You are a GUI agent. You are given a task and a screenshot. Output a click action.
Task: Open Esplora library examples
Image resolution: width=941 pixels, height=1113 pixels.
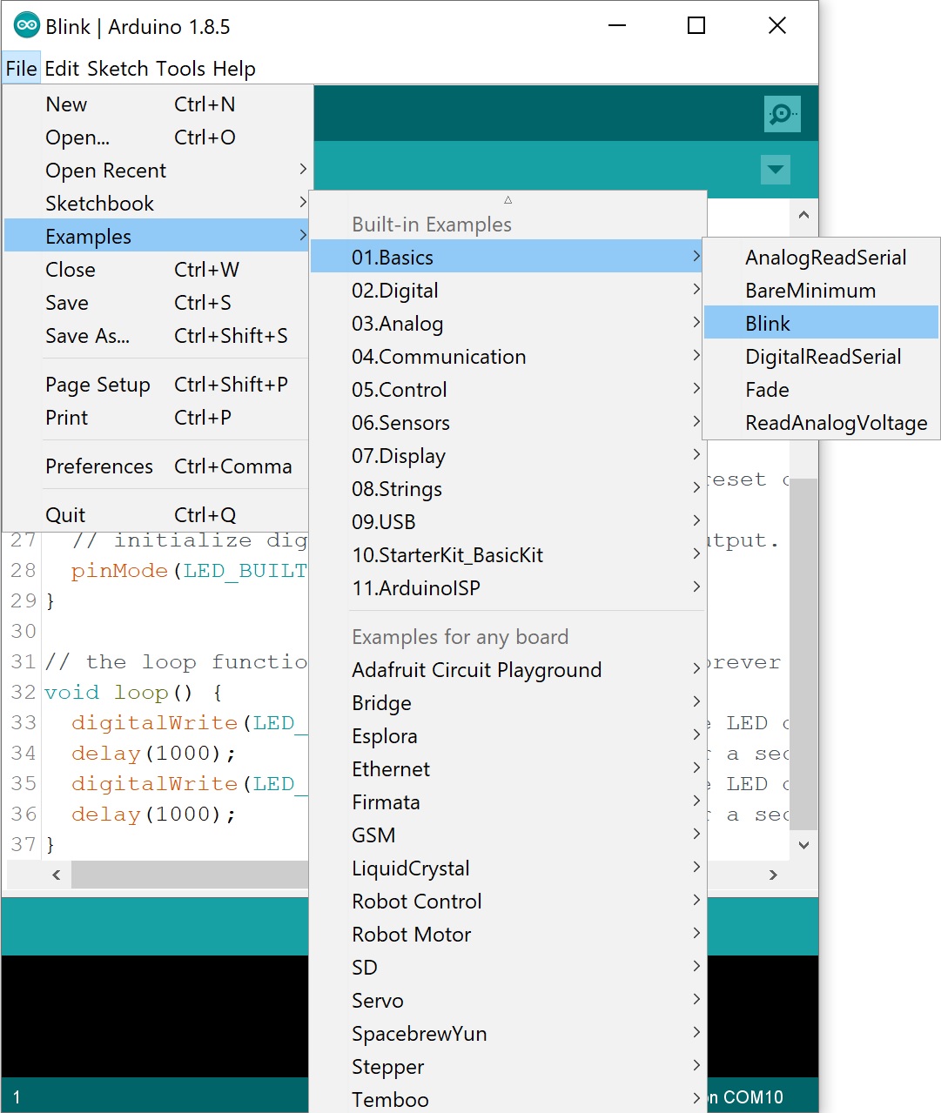[507, 736]
